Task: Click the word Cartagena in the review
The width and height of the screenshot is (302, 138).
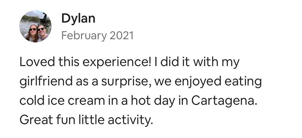Action: [x=223, y=101]
